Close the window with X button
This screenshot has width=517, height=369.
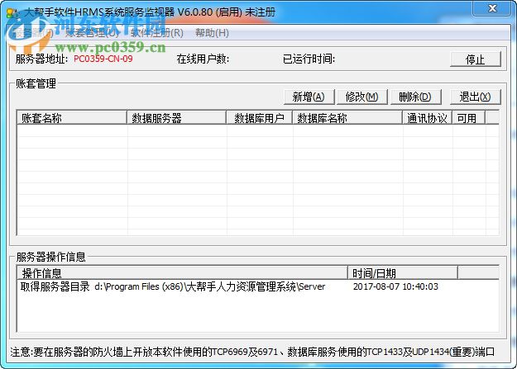click(x=492, y=8)
